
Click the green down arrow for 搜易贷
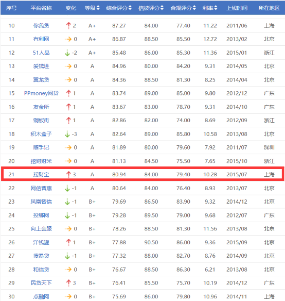click(x=67, y=256)
